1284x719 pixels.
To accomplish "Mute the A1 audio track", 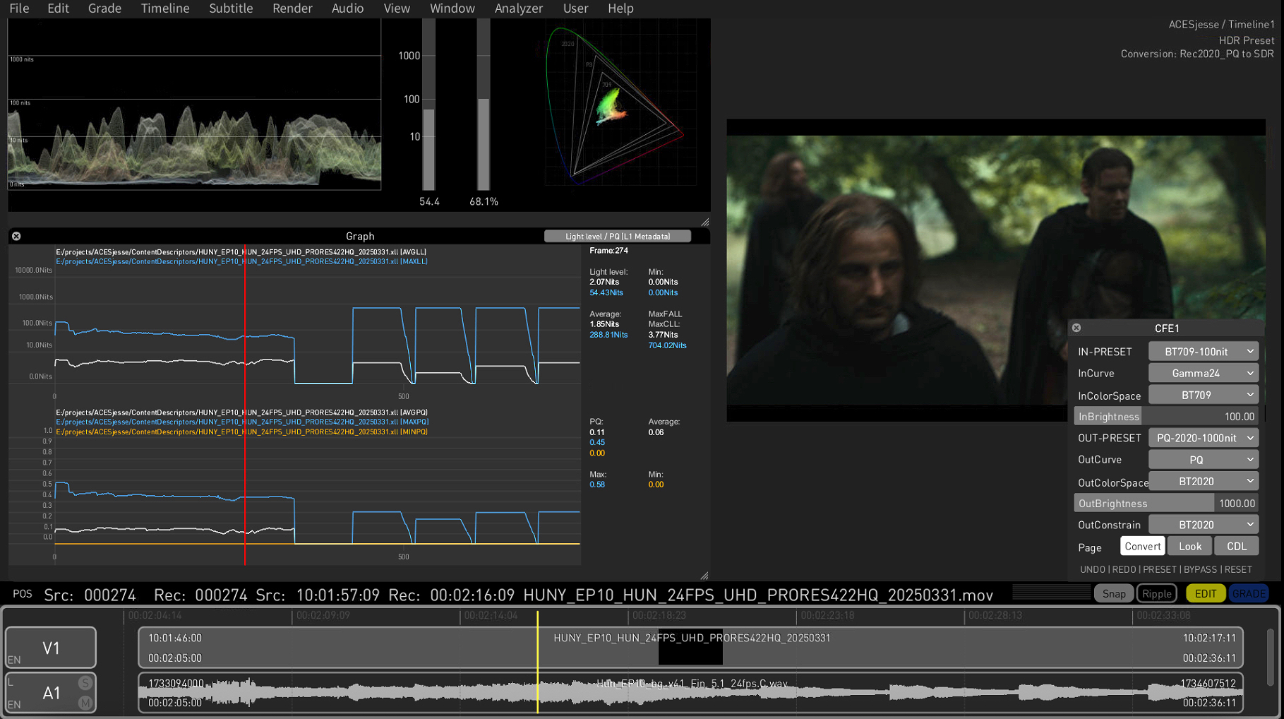I will point(85,703).
